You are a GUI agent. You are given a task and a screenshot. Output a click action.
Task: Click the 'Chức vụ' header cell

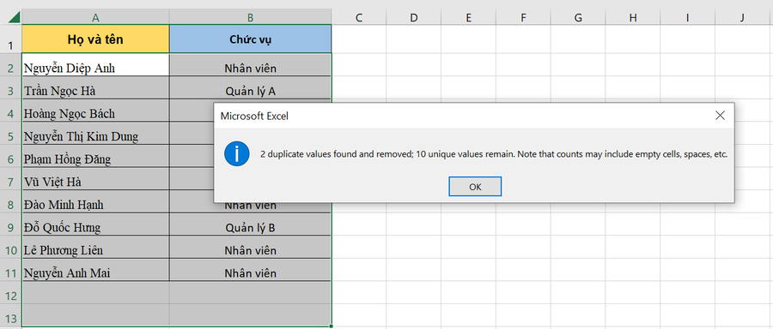pos(251,39)
